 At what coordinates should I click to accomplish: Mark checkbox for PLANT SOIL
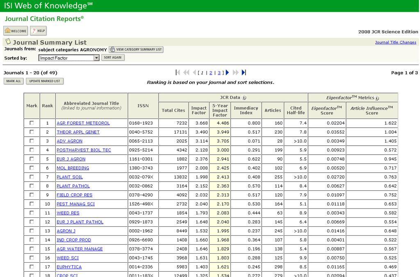[x=32, y=177]
